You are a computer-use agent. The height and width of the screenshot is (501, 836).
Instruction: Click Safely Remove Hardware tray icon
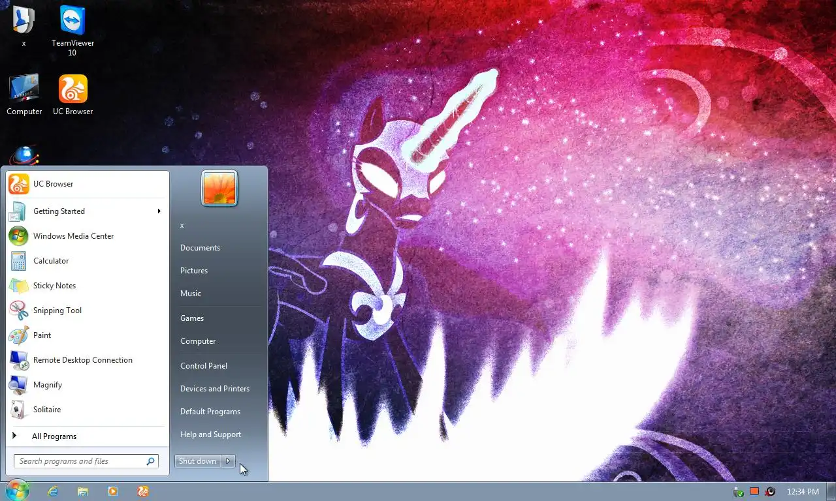739,492
